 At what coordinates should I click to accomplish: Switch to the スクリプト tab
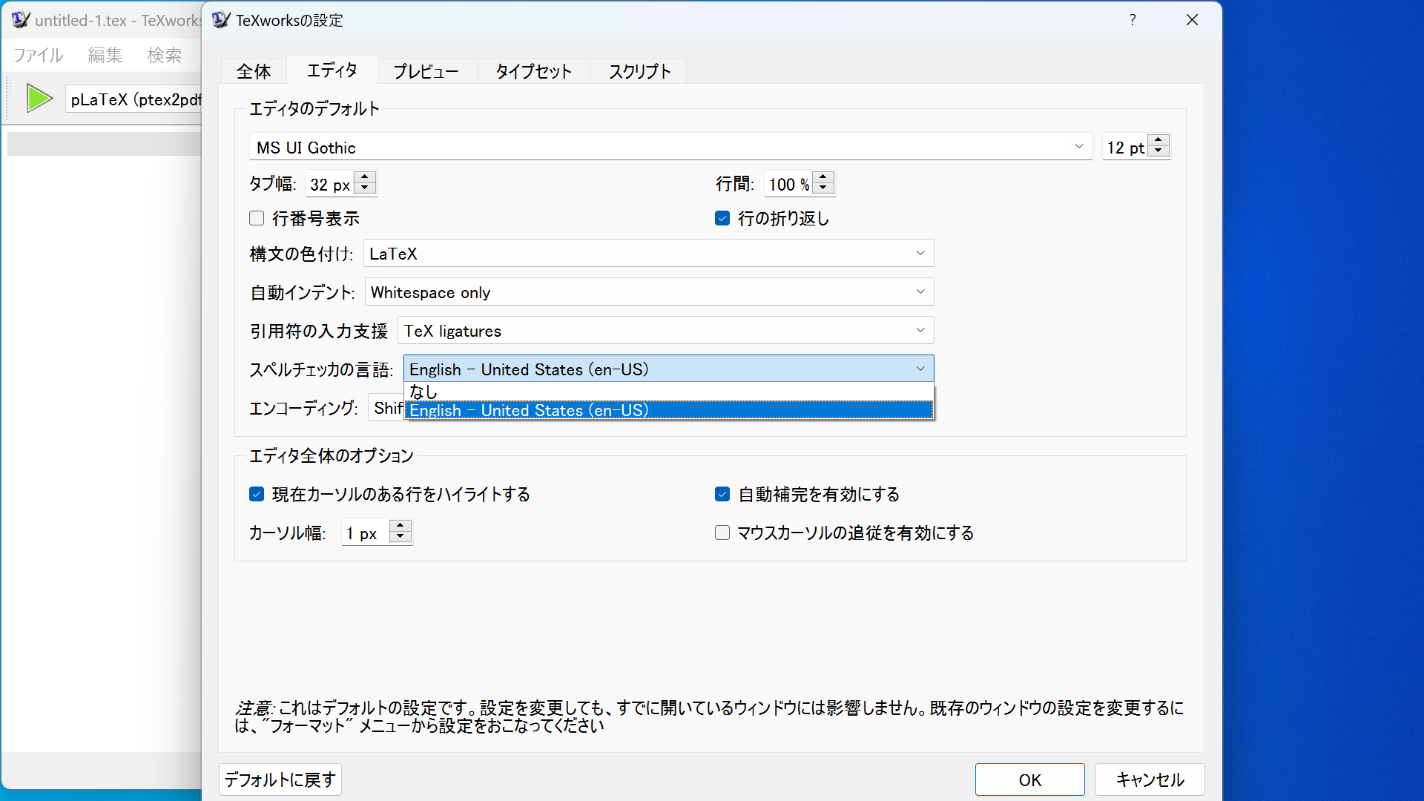[639, 71]
